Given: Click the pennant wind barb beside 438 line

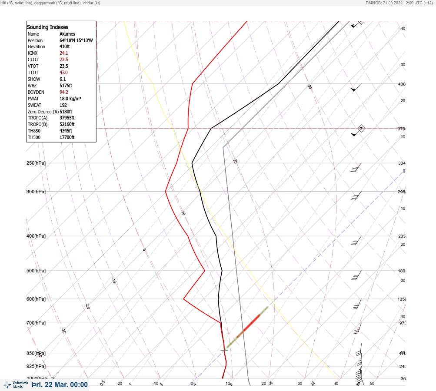Looking at the screenshot, I should 356,87.
